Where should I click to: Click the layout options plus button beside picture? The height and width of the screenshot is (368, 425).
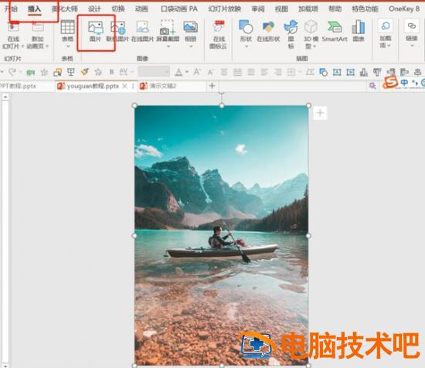pyautogui.click(x=320, y=113)
